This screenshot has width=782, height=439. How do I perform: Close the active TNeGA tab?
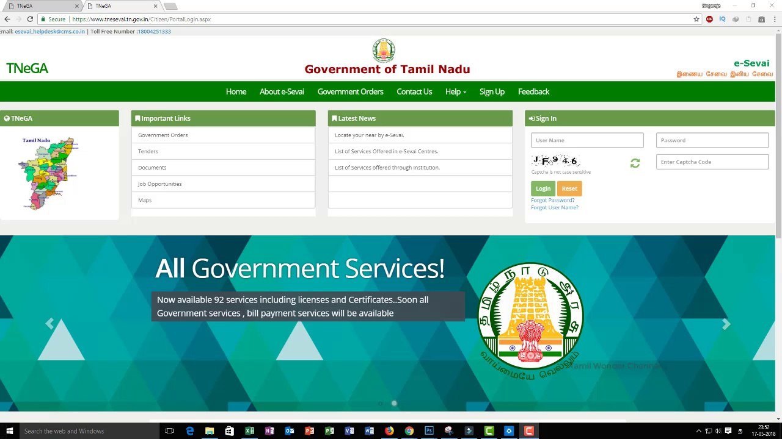[x=155, y=6]
